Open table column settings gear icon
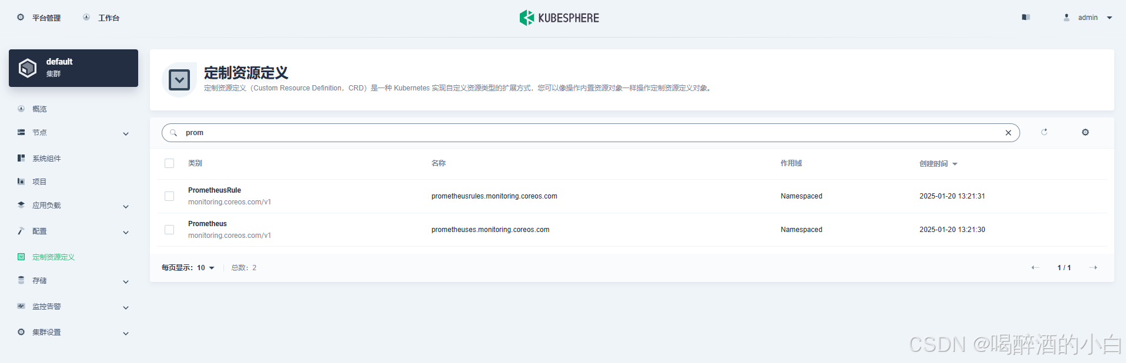1126x363 pixels. (x=1085, y=132)
